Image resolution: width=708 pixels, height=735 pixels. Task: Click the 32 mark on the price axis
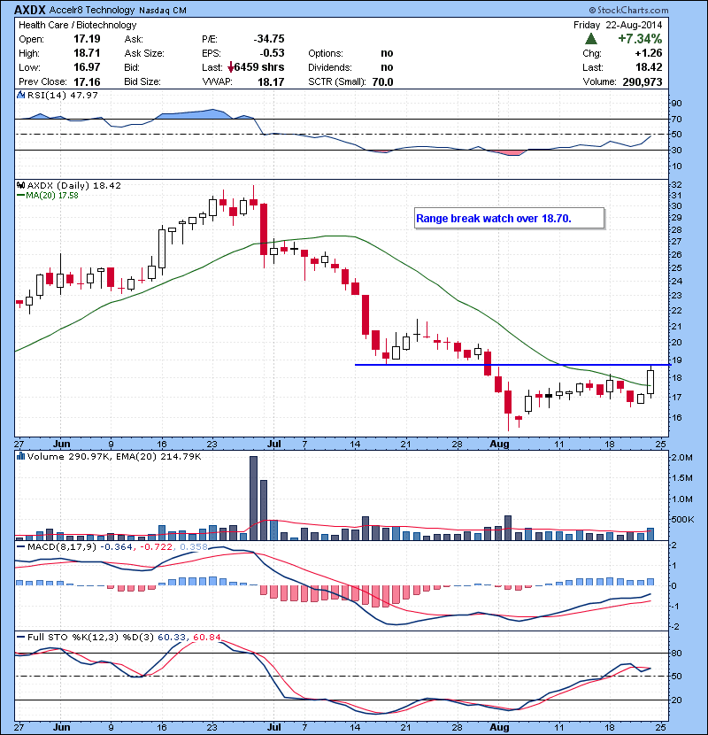(x=677, y=185)
